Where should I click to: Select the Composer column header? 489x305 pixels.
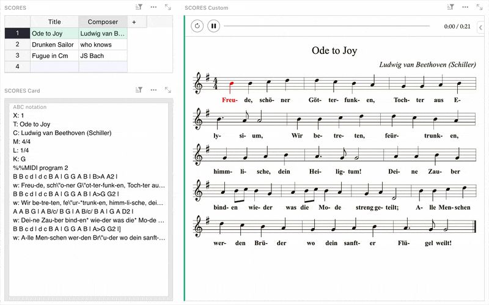[x=103, y=22]
